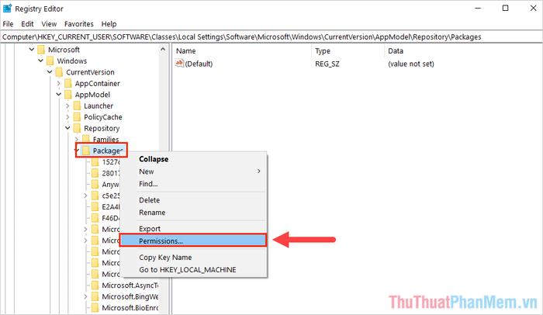Expand the Launcher tree node
The image size is (543, 315).
pyautogui.click(x=67, y=106)
